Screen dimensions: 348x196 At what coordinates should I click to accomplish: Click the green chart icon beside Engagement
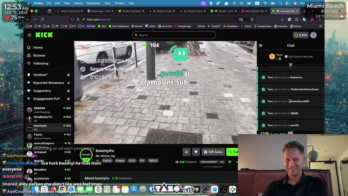click(230, 162)
